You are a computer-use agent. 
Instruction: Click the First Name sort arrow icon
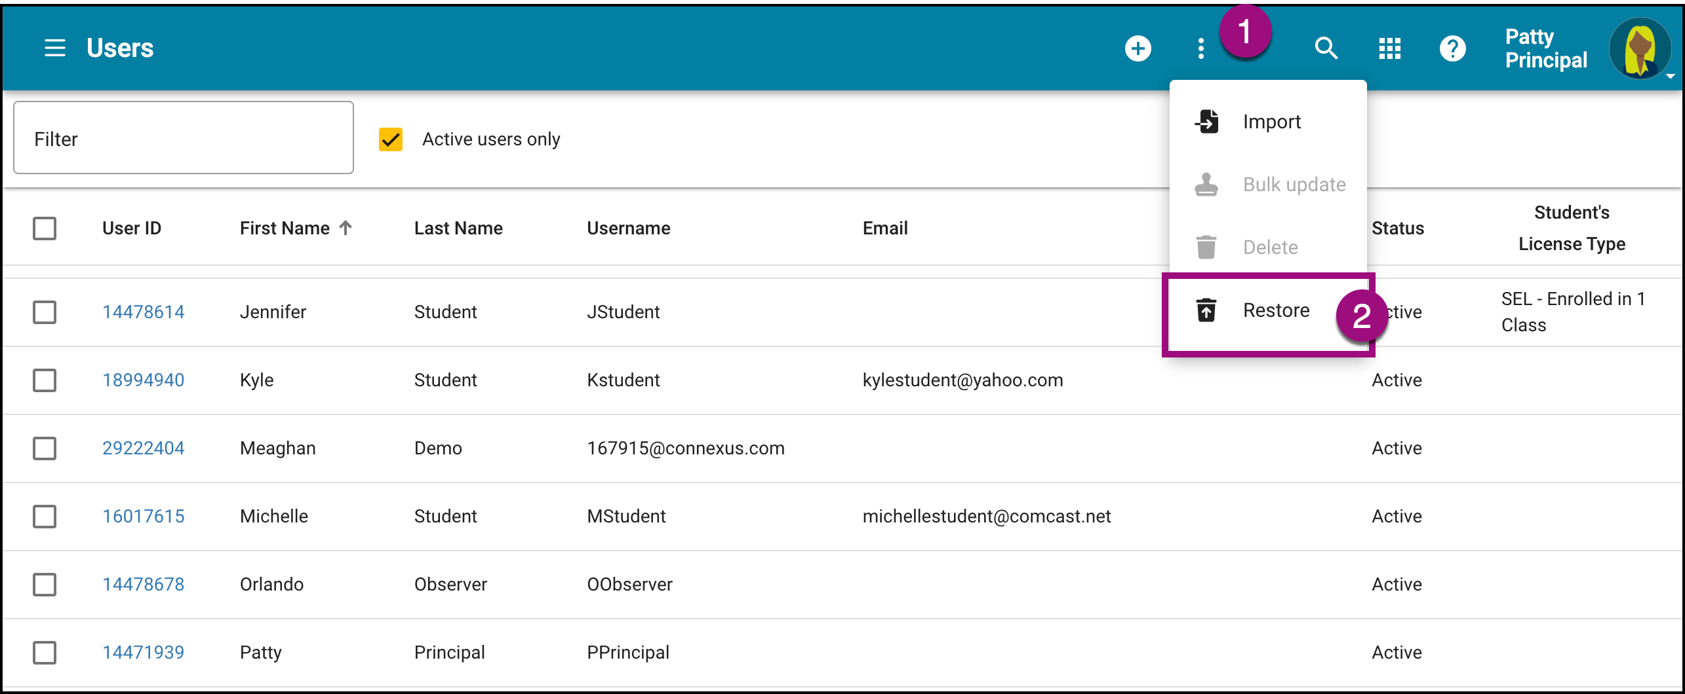pos(346,227)
